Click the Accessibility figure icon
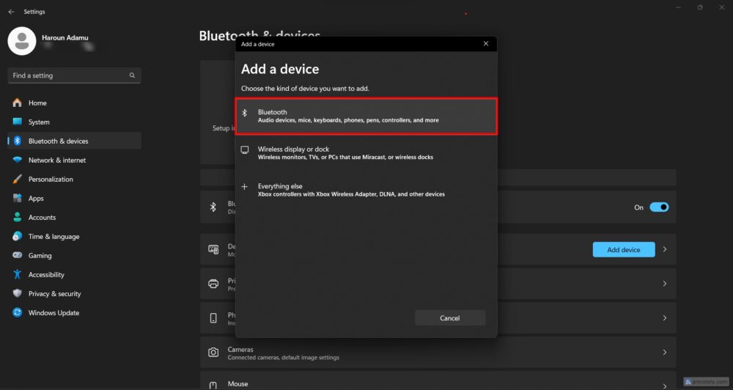733x390 pixels. pos(17,274)
